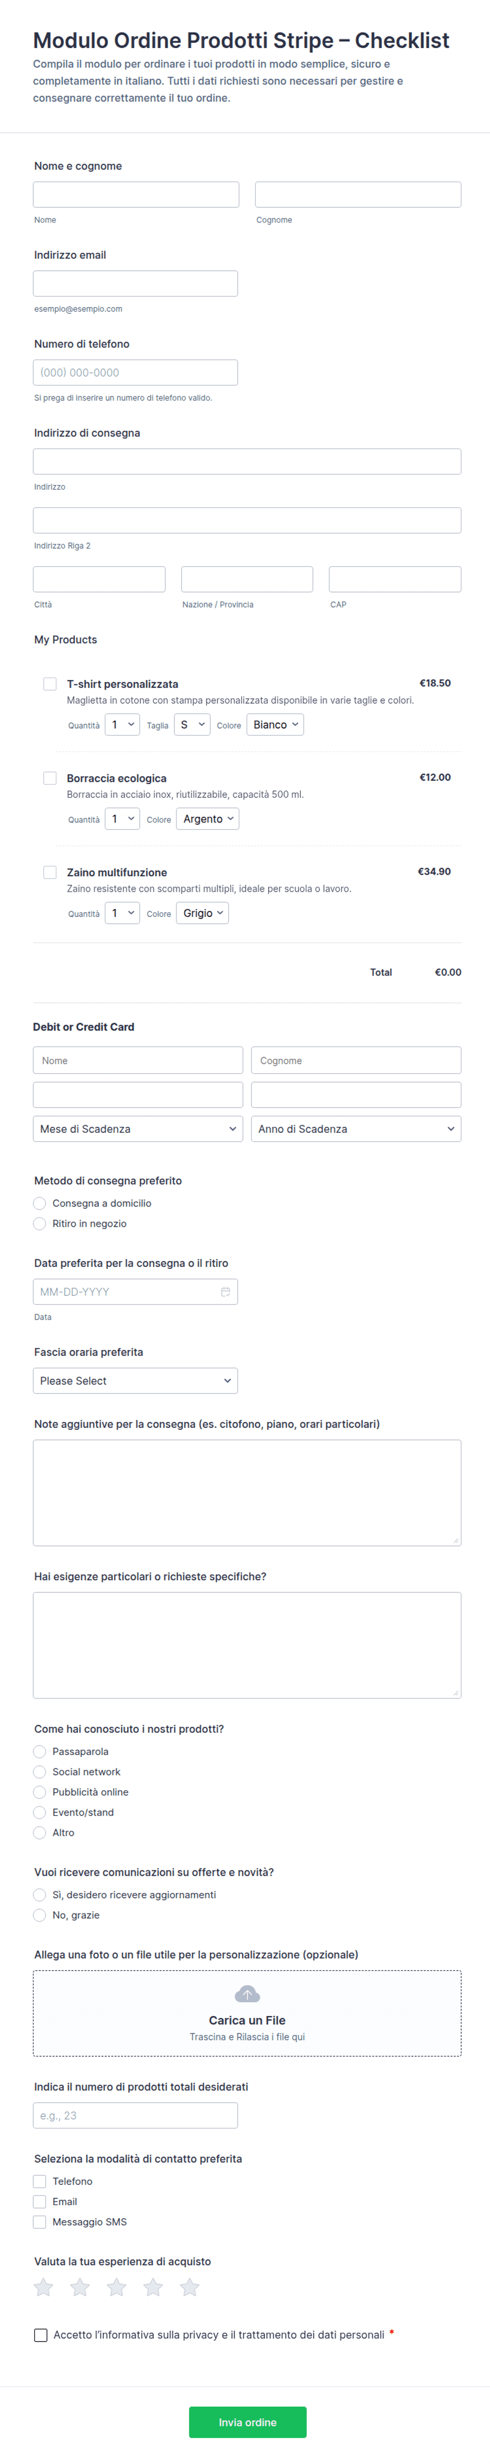Viewport: 490px width, 2464px height.
Task: Accept the privacy policy checkbox
Action: [x=41, y=2335]
